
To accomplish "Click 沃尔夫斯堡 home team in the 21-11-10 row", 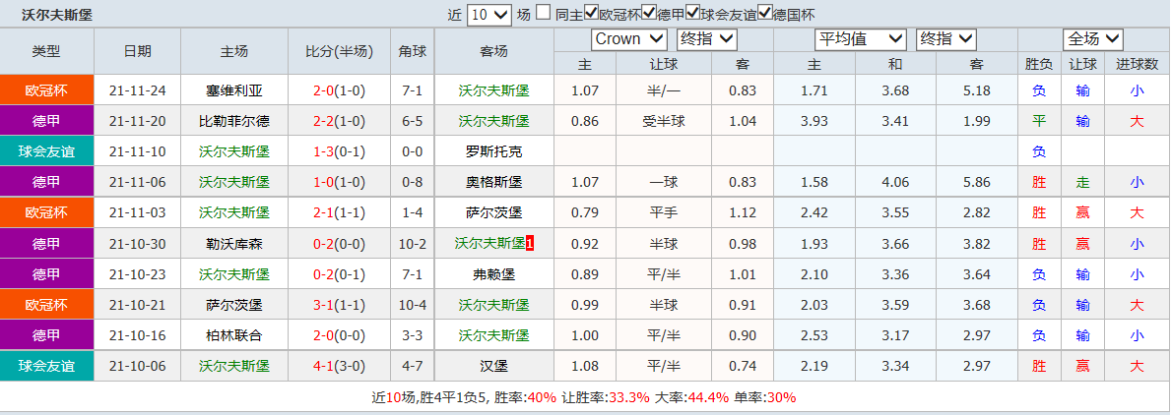I will 234,151.
